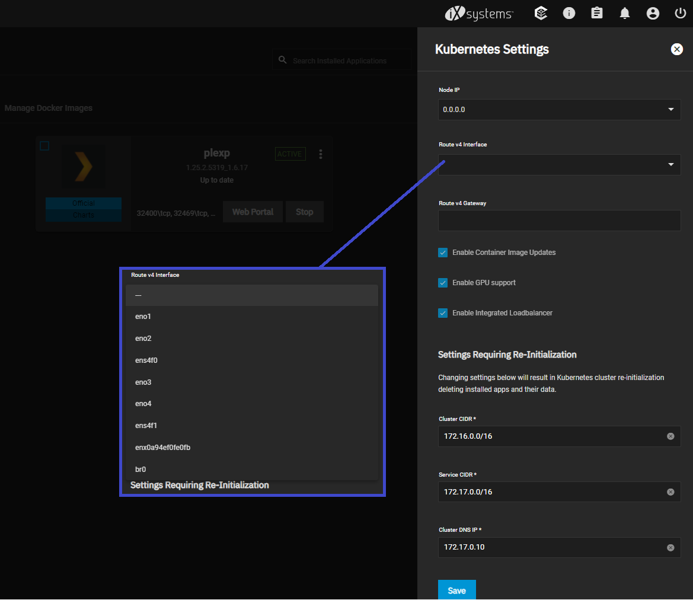Show alerts via the bell icon

tap(624, 13)
